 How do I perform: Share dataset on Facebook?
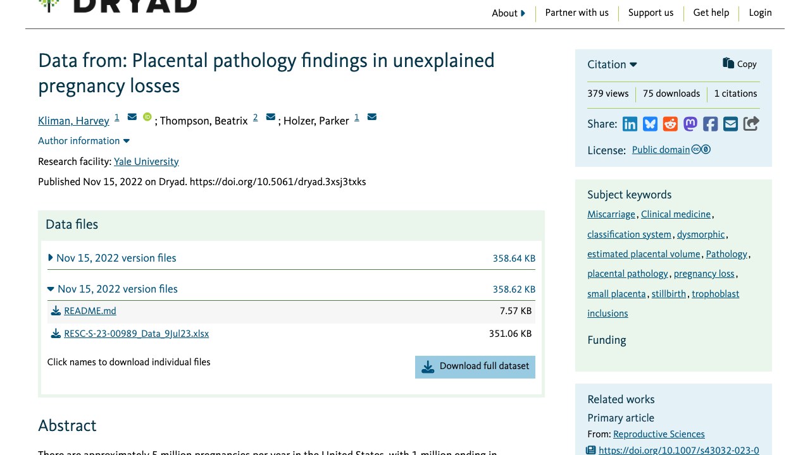(711, 124)
